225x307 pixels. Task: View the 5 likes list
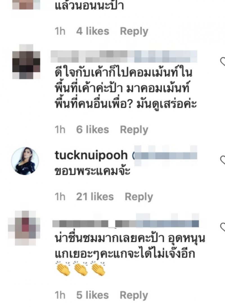pyautogui.click(x=92, y=295)
